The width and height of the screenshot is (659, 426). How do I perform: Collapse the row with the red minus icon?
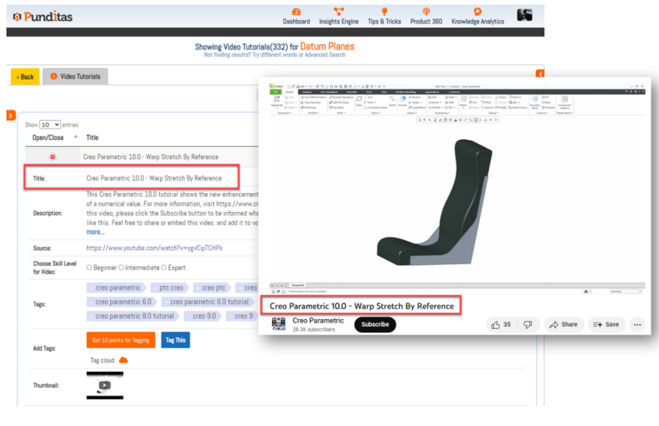coord(53,157)
